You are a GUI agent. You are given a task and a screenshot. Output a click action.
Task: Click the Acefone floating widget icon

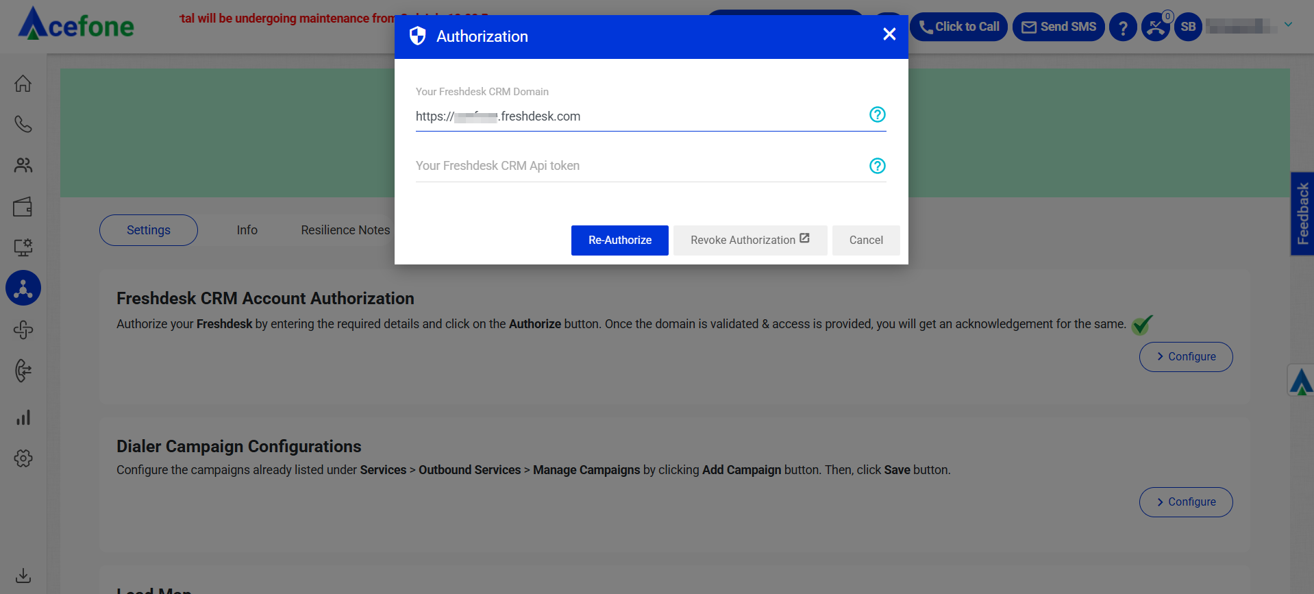(1301, 380)
